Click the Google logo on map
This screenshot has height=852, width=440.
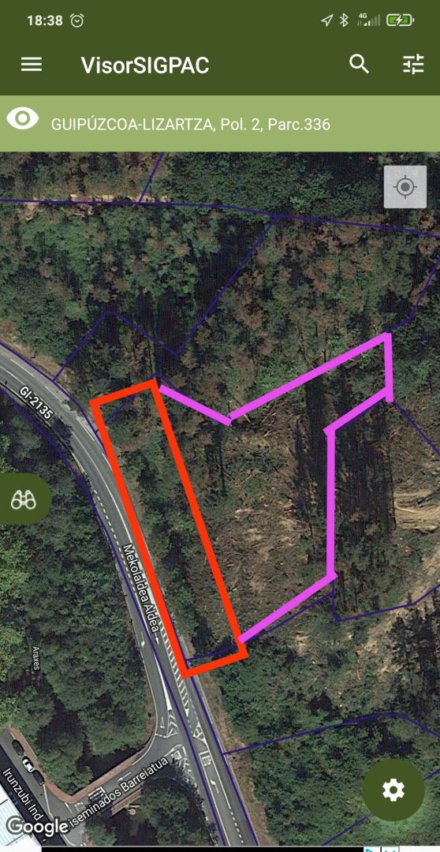pos(38,827)
